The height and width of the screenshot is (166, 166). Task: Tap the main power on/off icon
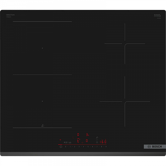click(x=61, y=147)
